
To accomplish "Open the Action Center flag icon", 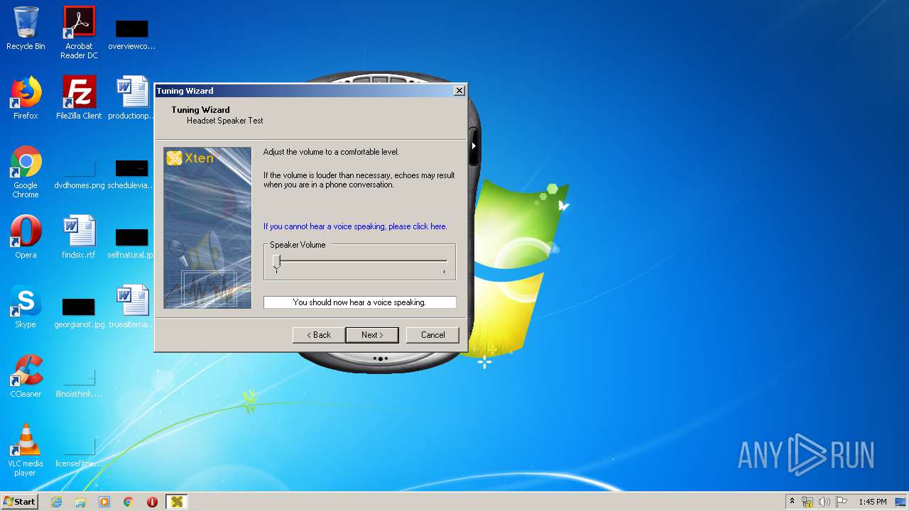I will pyautogui.click(x=842, y=502).
